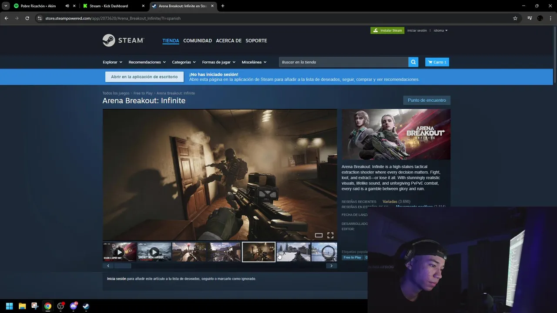This screenshot has width=557, height=313.
Task: Click Variadas recent reviews summary
Action: (390, 202)
